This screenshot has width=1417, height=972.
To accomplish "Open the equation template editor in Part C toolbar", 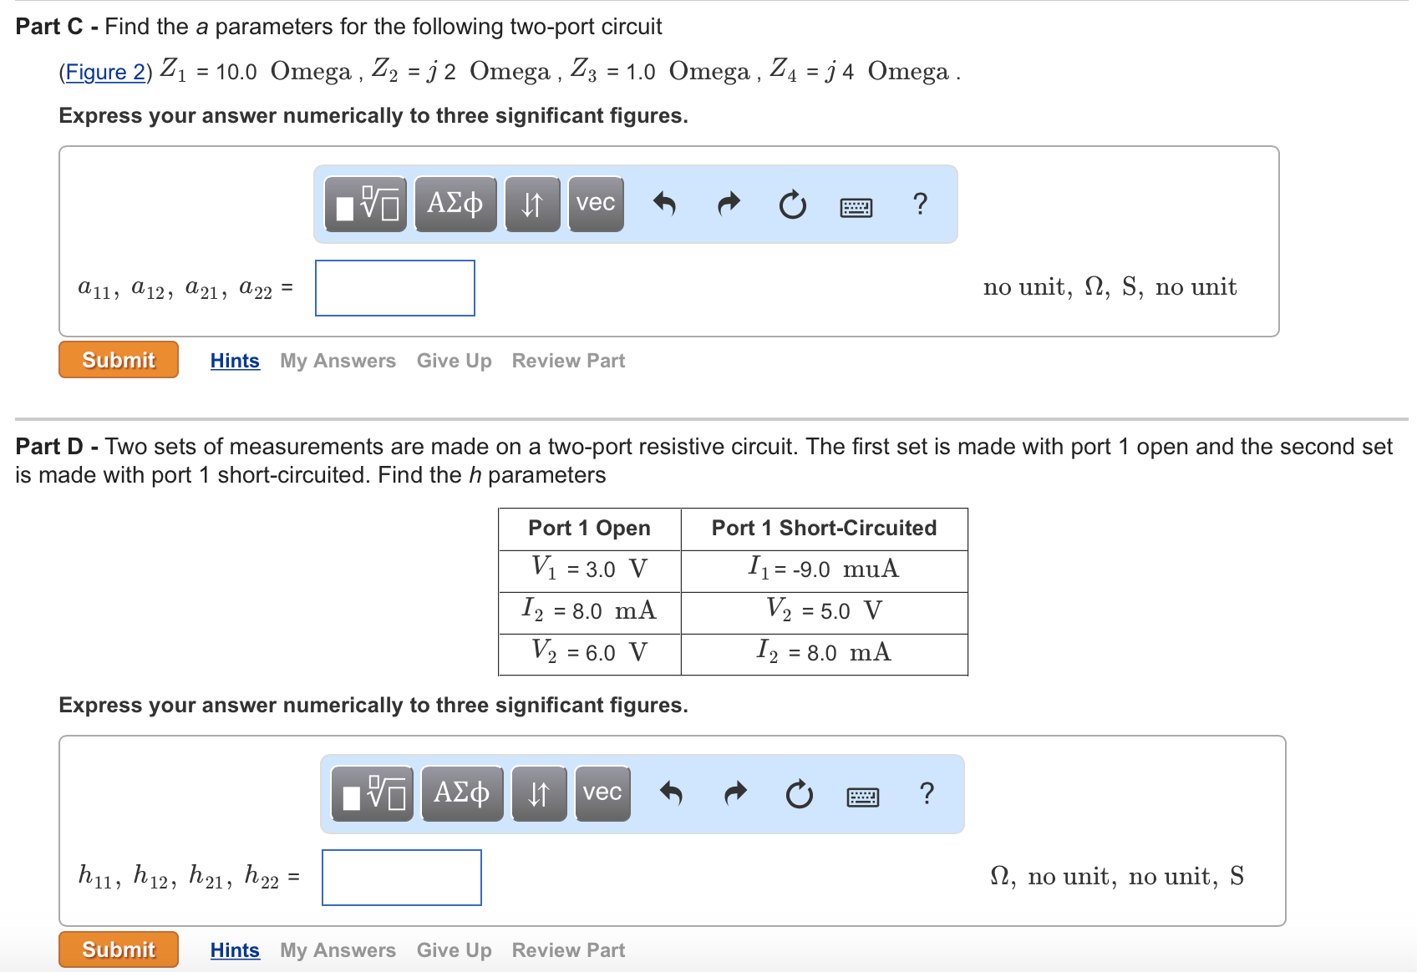I will tap(365, 204).
